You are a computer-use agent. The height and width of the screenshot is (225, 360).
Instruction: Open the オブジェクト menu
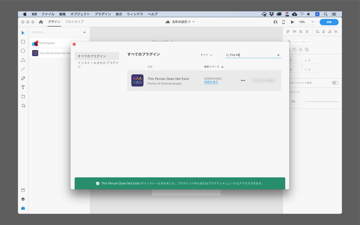(80, 14)
